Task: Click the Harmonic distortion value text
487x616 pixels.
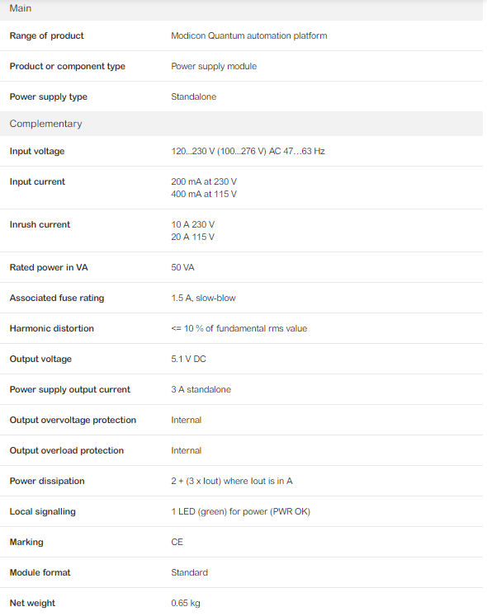Action: [x=239, y=328]
